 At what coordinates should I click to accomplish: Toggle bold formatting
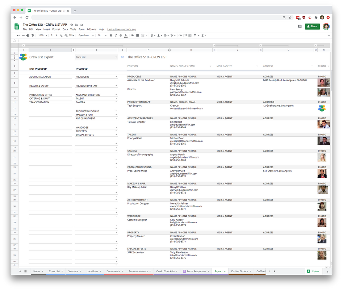coord(111,36)
